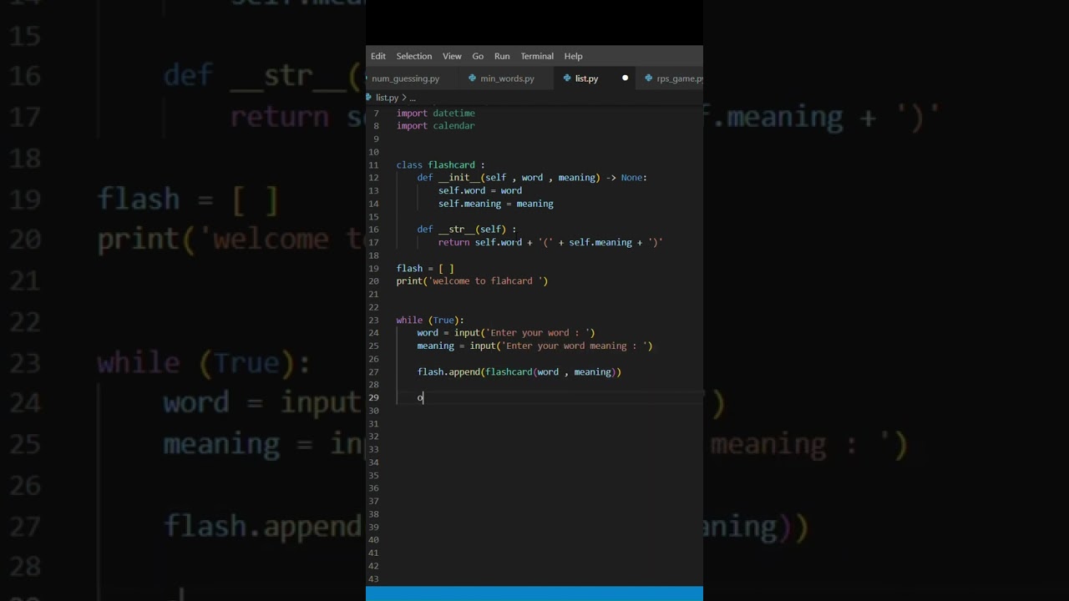Click the 'self.word = word' line
The height and width of the screenshot is (601, 1069).
(x=480, y=191)
